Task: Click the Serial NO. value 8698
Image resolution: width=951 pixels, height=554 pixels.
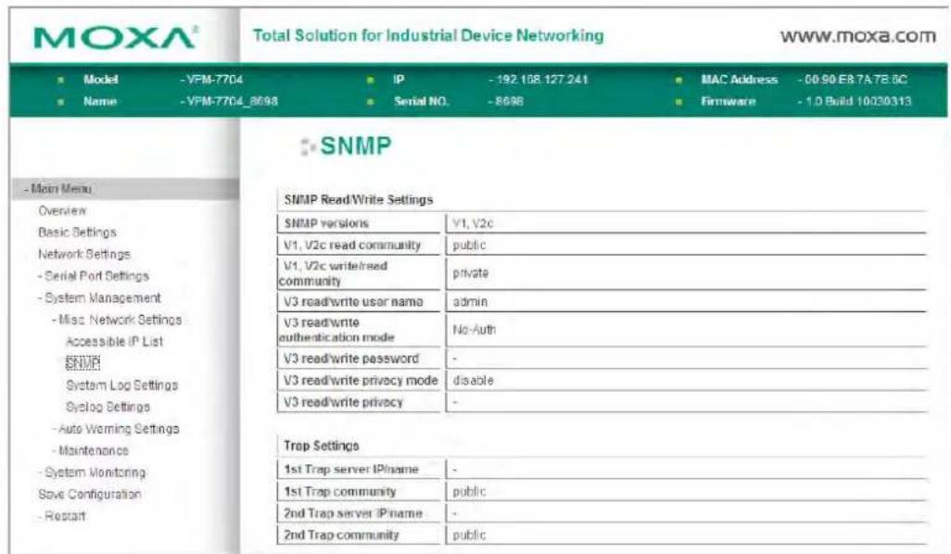Action: [508, 101]
